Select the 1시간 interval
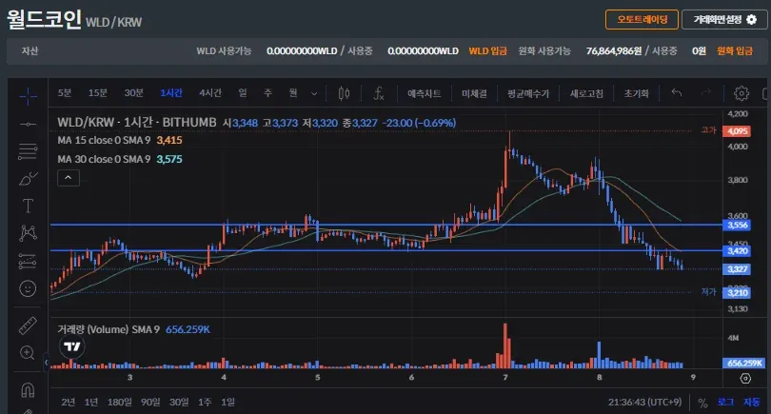 (171, 93)
